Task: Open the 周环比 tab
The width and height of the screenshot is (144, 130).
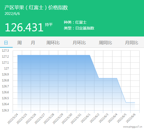Action: 53,43
